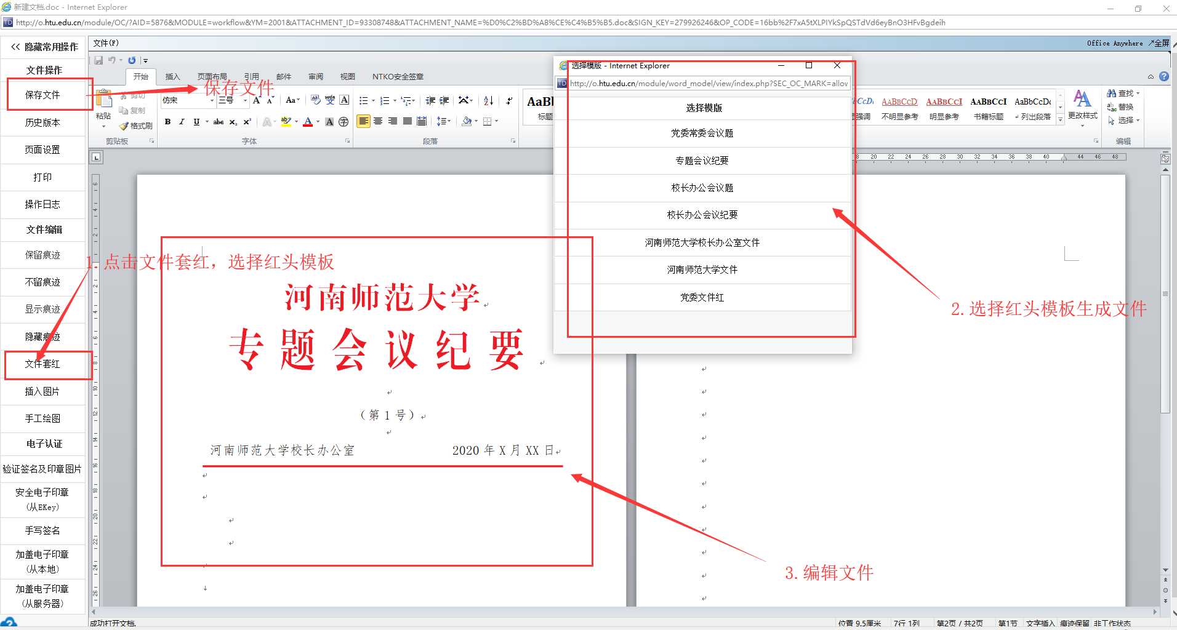1177x630 pixels.
Task: Click the blue Word help question mark
Action: pos(1163,77)
